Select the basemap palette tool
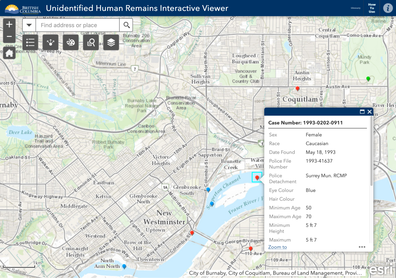Screen dimensions: 396x278 click(70, 42)
